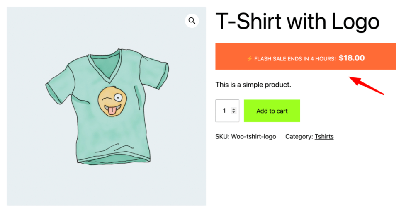The image size is (406, 215).
Task: Click the $18.00 sale price
Action: 352,58
